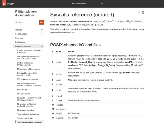The width and height of the screenshot is (164, 123).
Task: Expand the Reference section chevron
Action: pyautogui.click(x=42, y=38)
